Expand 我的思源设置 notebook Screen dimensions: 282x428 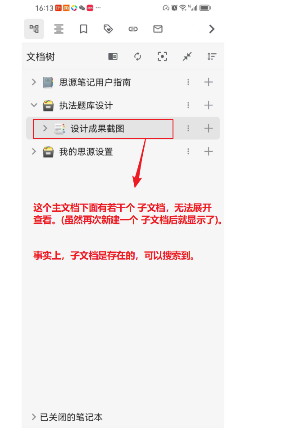(x=34, y=152)
